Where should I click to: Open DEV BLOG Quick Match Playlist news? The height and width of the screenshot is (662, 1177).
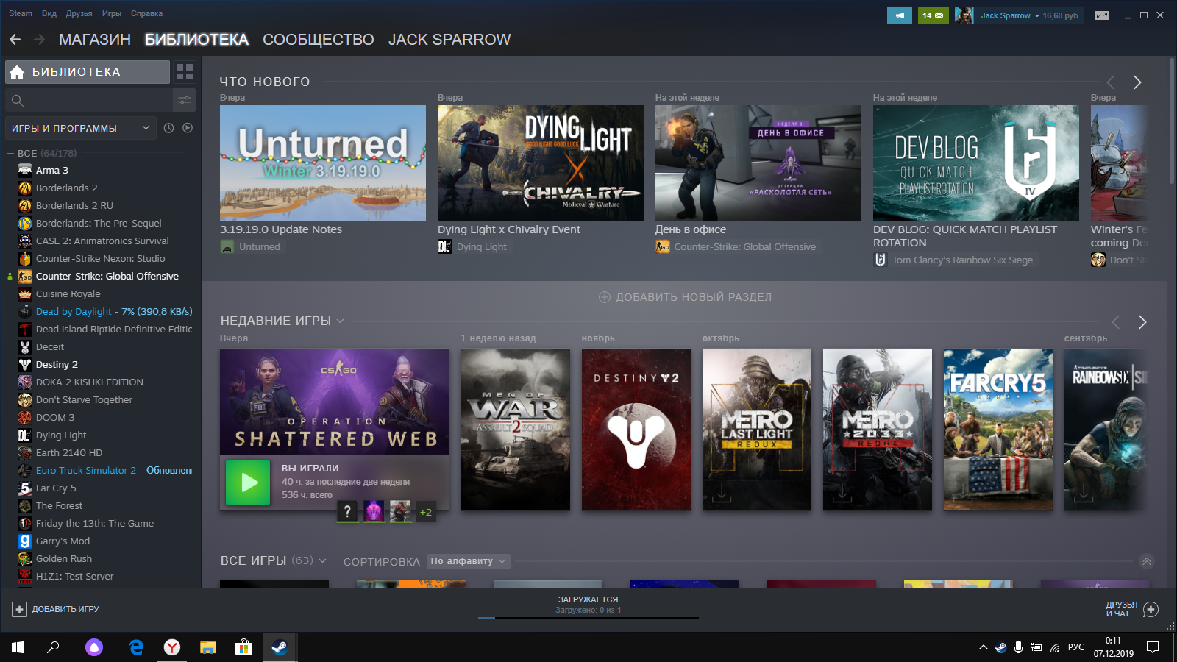[976, 163]
